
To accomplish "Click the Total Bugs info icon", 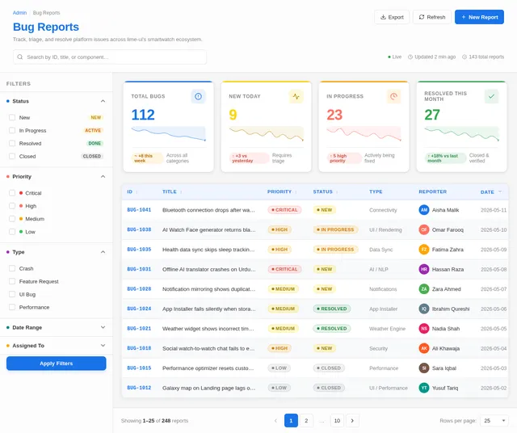I will tap(198, 96).
